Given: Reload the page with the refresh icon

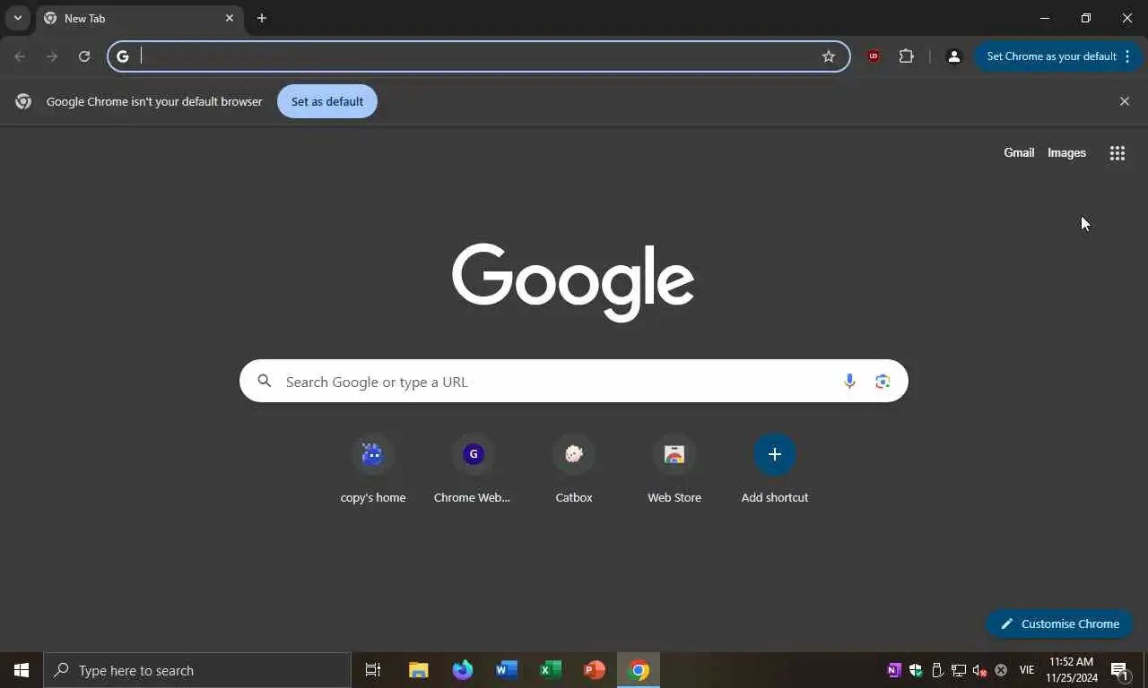Looking at the screenshot, I should pyautogui.click(x=84, y=56).
